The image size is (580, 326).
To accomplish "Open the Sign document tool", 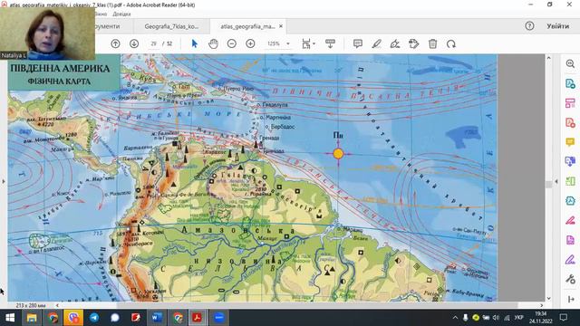I will pos(395,43).
